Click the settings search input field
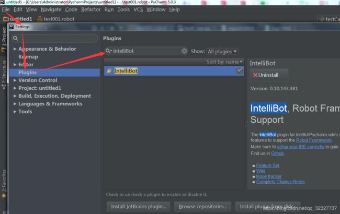Screen dimensions: 340x214 55,38
